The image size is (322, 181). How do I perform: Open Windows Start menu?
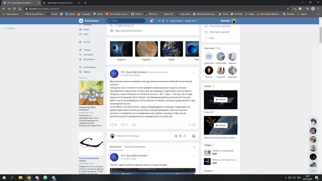[4, 177]
